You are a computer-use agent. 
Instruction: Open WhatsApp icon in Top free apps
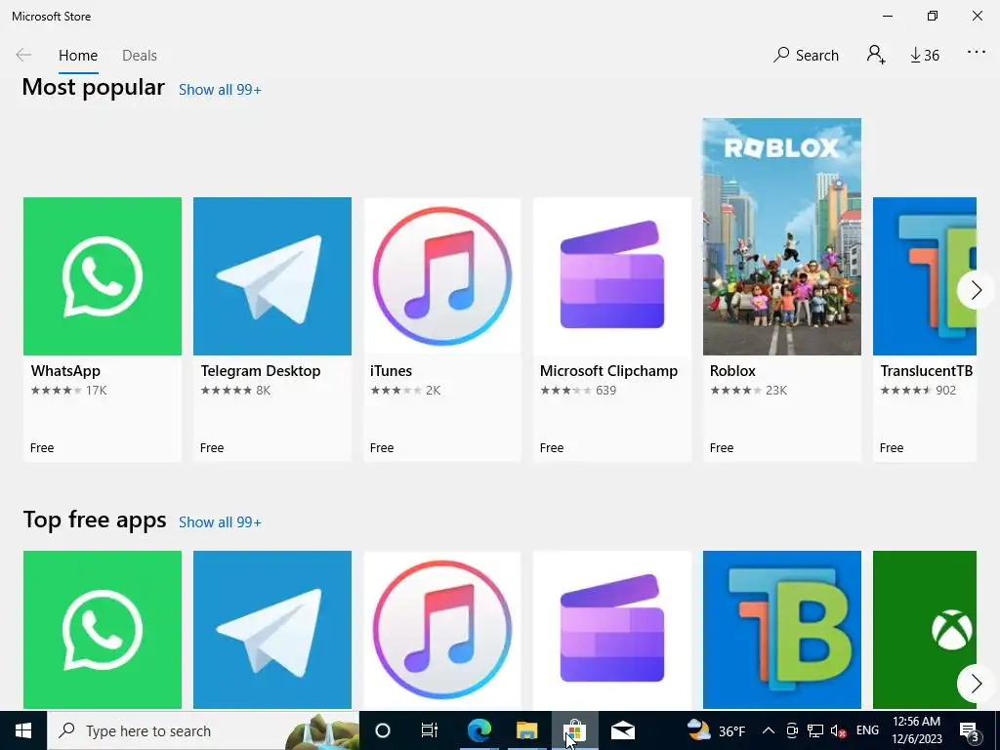(x=102, y=630)
